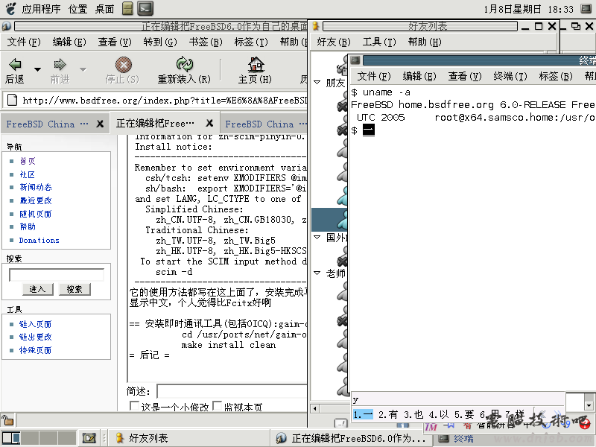
Task: Open the Donations sidebar link
Action: 39,240
